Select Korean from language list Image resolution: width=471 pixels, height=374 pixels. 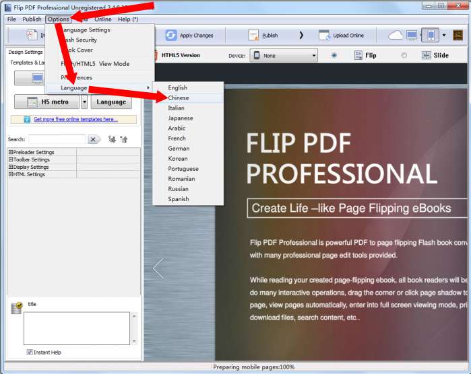click(188, 159)
